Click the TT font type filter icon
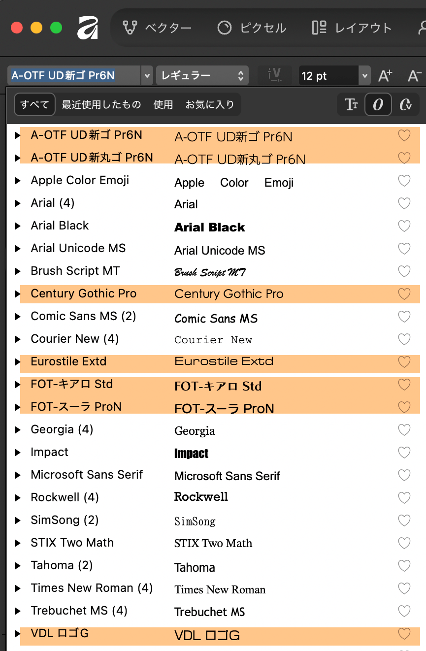Screen dimensions: 426x651 pyautogui.click(x=351, y=104)
